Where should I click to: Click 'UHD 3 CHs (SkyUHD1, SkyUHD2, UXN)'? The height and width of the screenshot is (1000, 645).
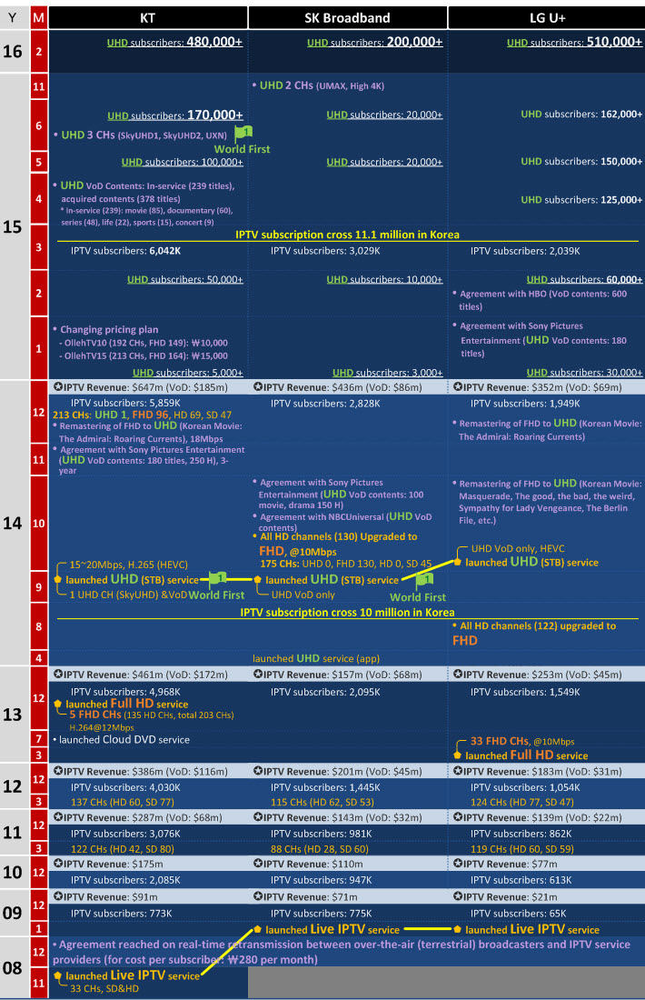[x=140, y=135]
